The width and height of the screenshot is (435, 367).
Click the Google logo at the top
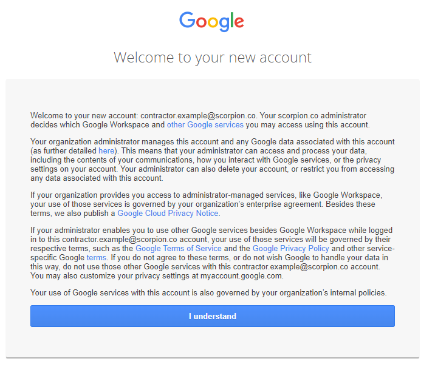click(x=211, y=22)
